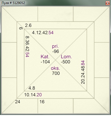Select the score -96 under pri.
Viewport: 111px width, 116px height.
(x=55, y=51)
